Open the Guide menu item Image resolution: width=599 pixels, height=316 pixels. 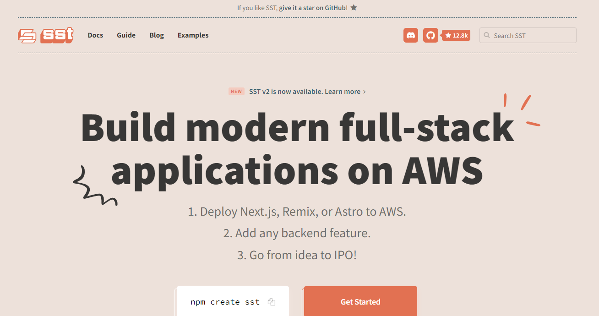(x=126, y=35)
